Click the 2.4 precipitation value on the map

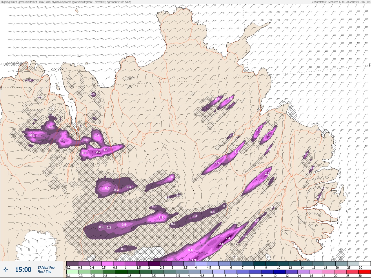[x=228, y=238]
